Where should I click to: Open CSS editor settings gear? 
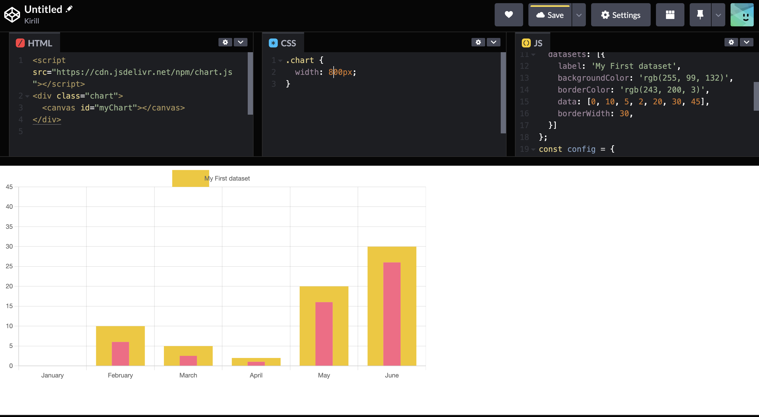coord(478,42)
